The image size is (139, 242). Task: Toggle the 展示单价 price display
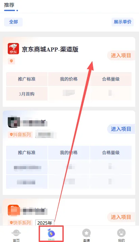(x=122, y=22)
